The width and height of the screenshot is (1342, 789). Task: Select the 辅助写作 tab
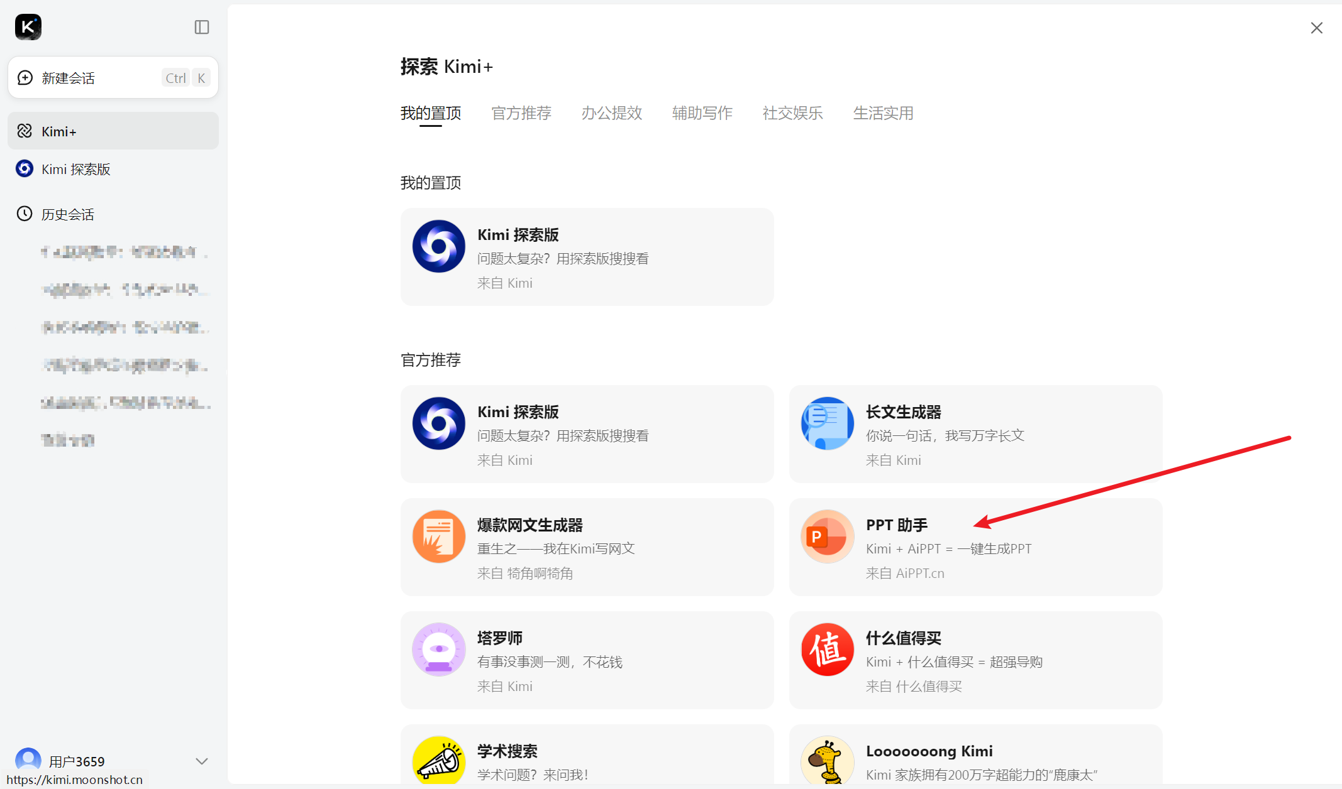pos(702,113)
